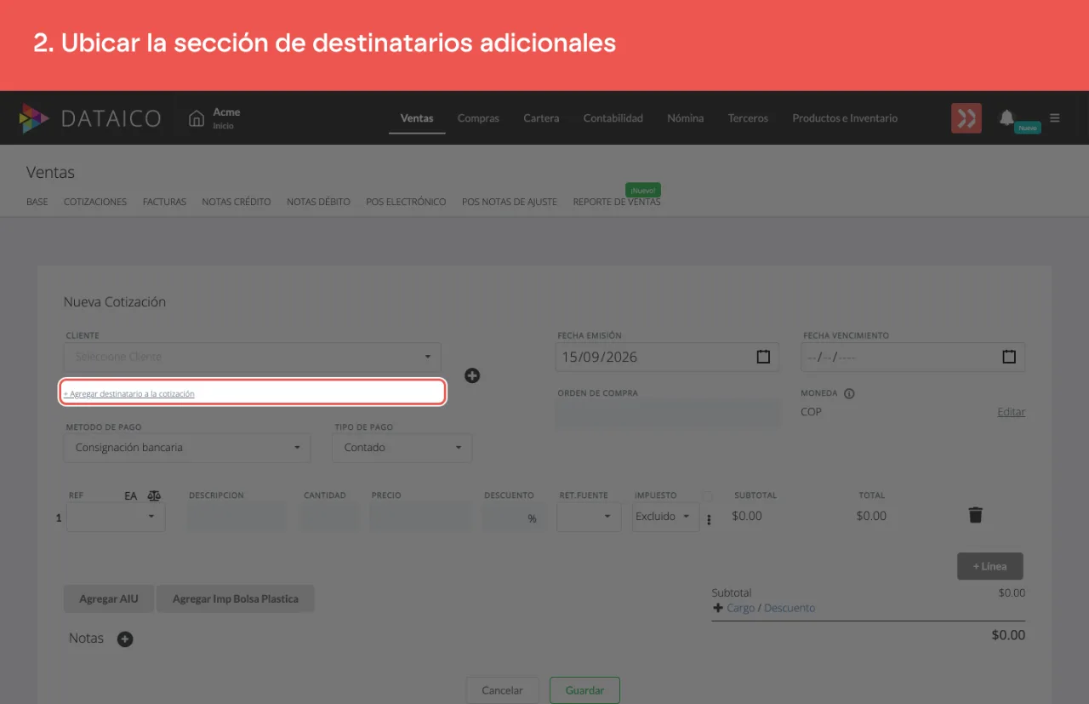Go to Productos e Inventario
This screenshot has height=704, width=1089.
tap(845, 118)
